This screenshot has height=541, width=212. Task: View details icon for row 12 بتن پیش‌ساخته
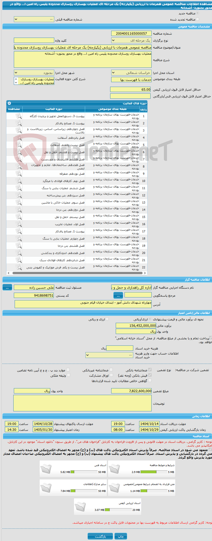18,195
